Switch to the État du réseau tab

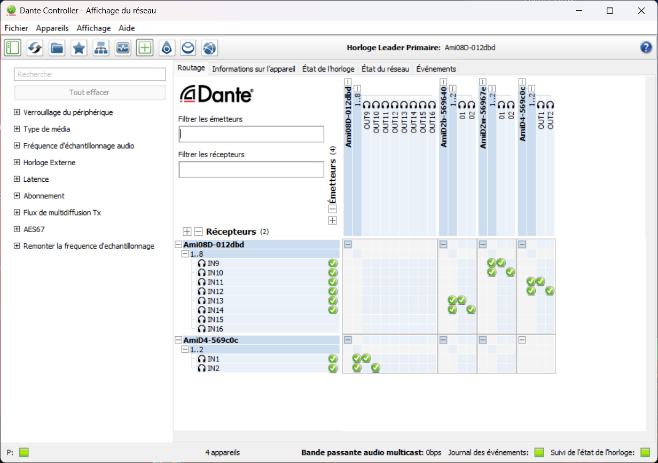385,69
